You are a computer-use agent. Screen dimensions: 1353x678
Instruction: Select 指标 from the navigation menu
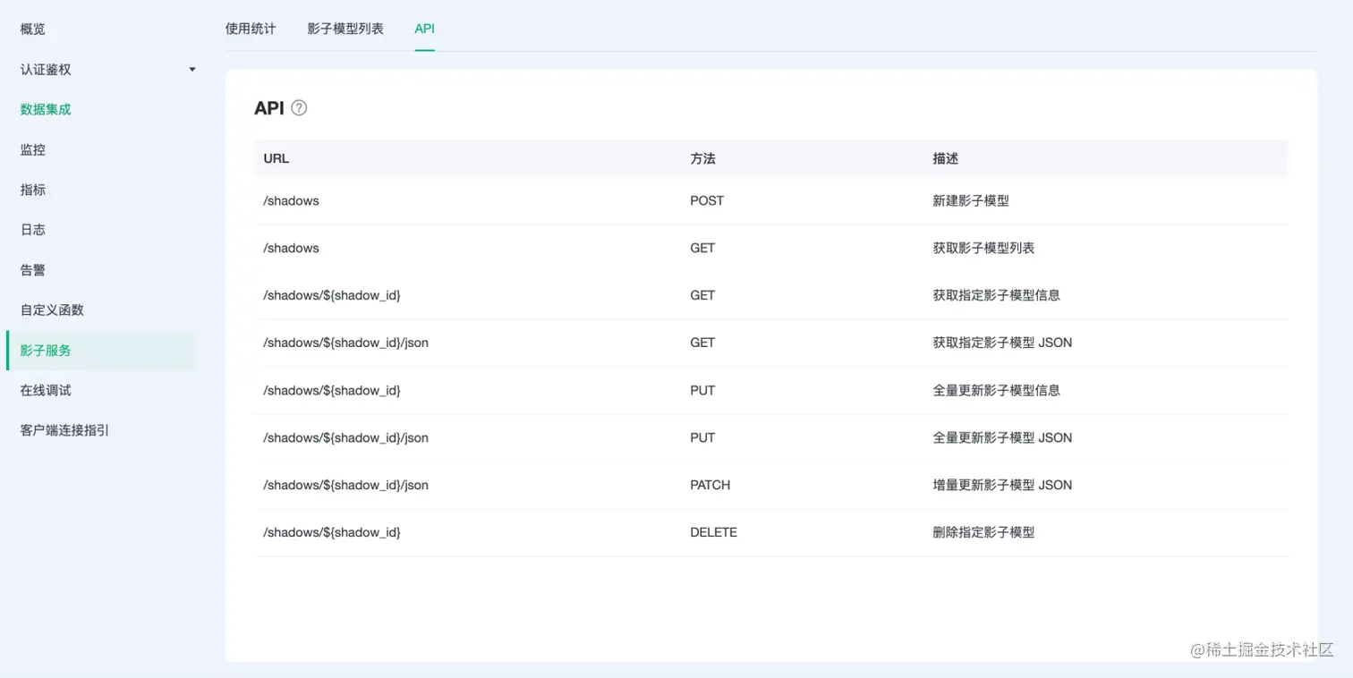[x=32, y=190]
